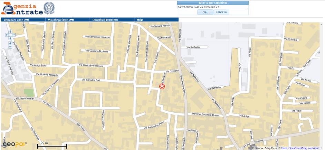Pan the map right with arrow
This screenshot has height=150, width=325.
(13, 35)
